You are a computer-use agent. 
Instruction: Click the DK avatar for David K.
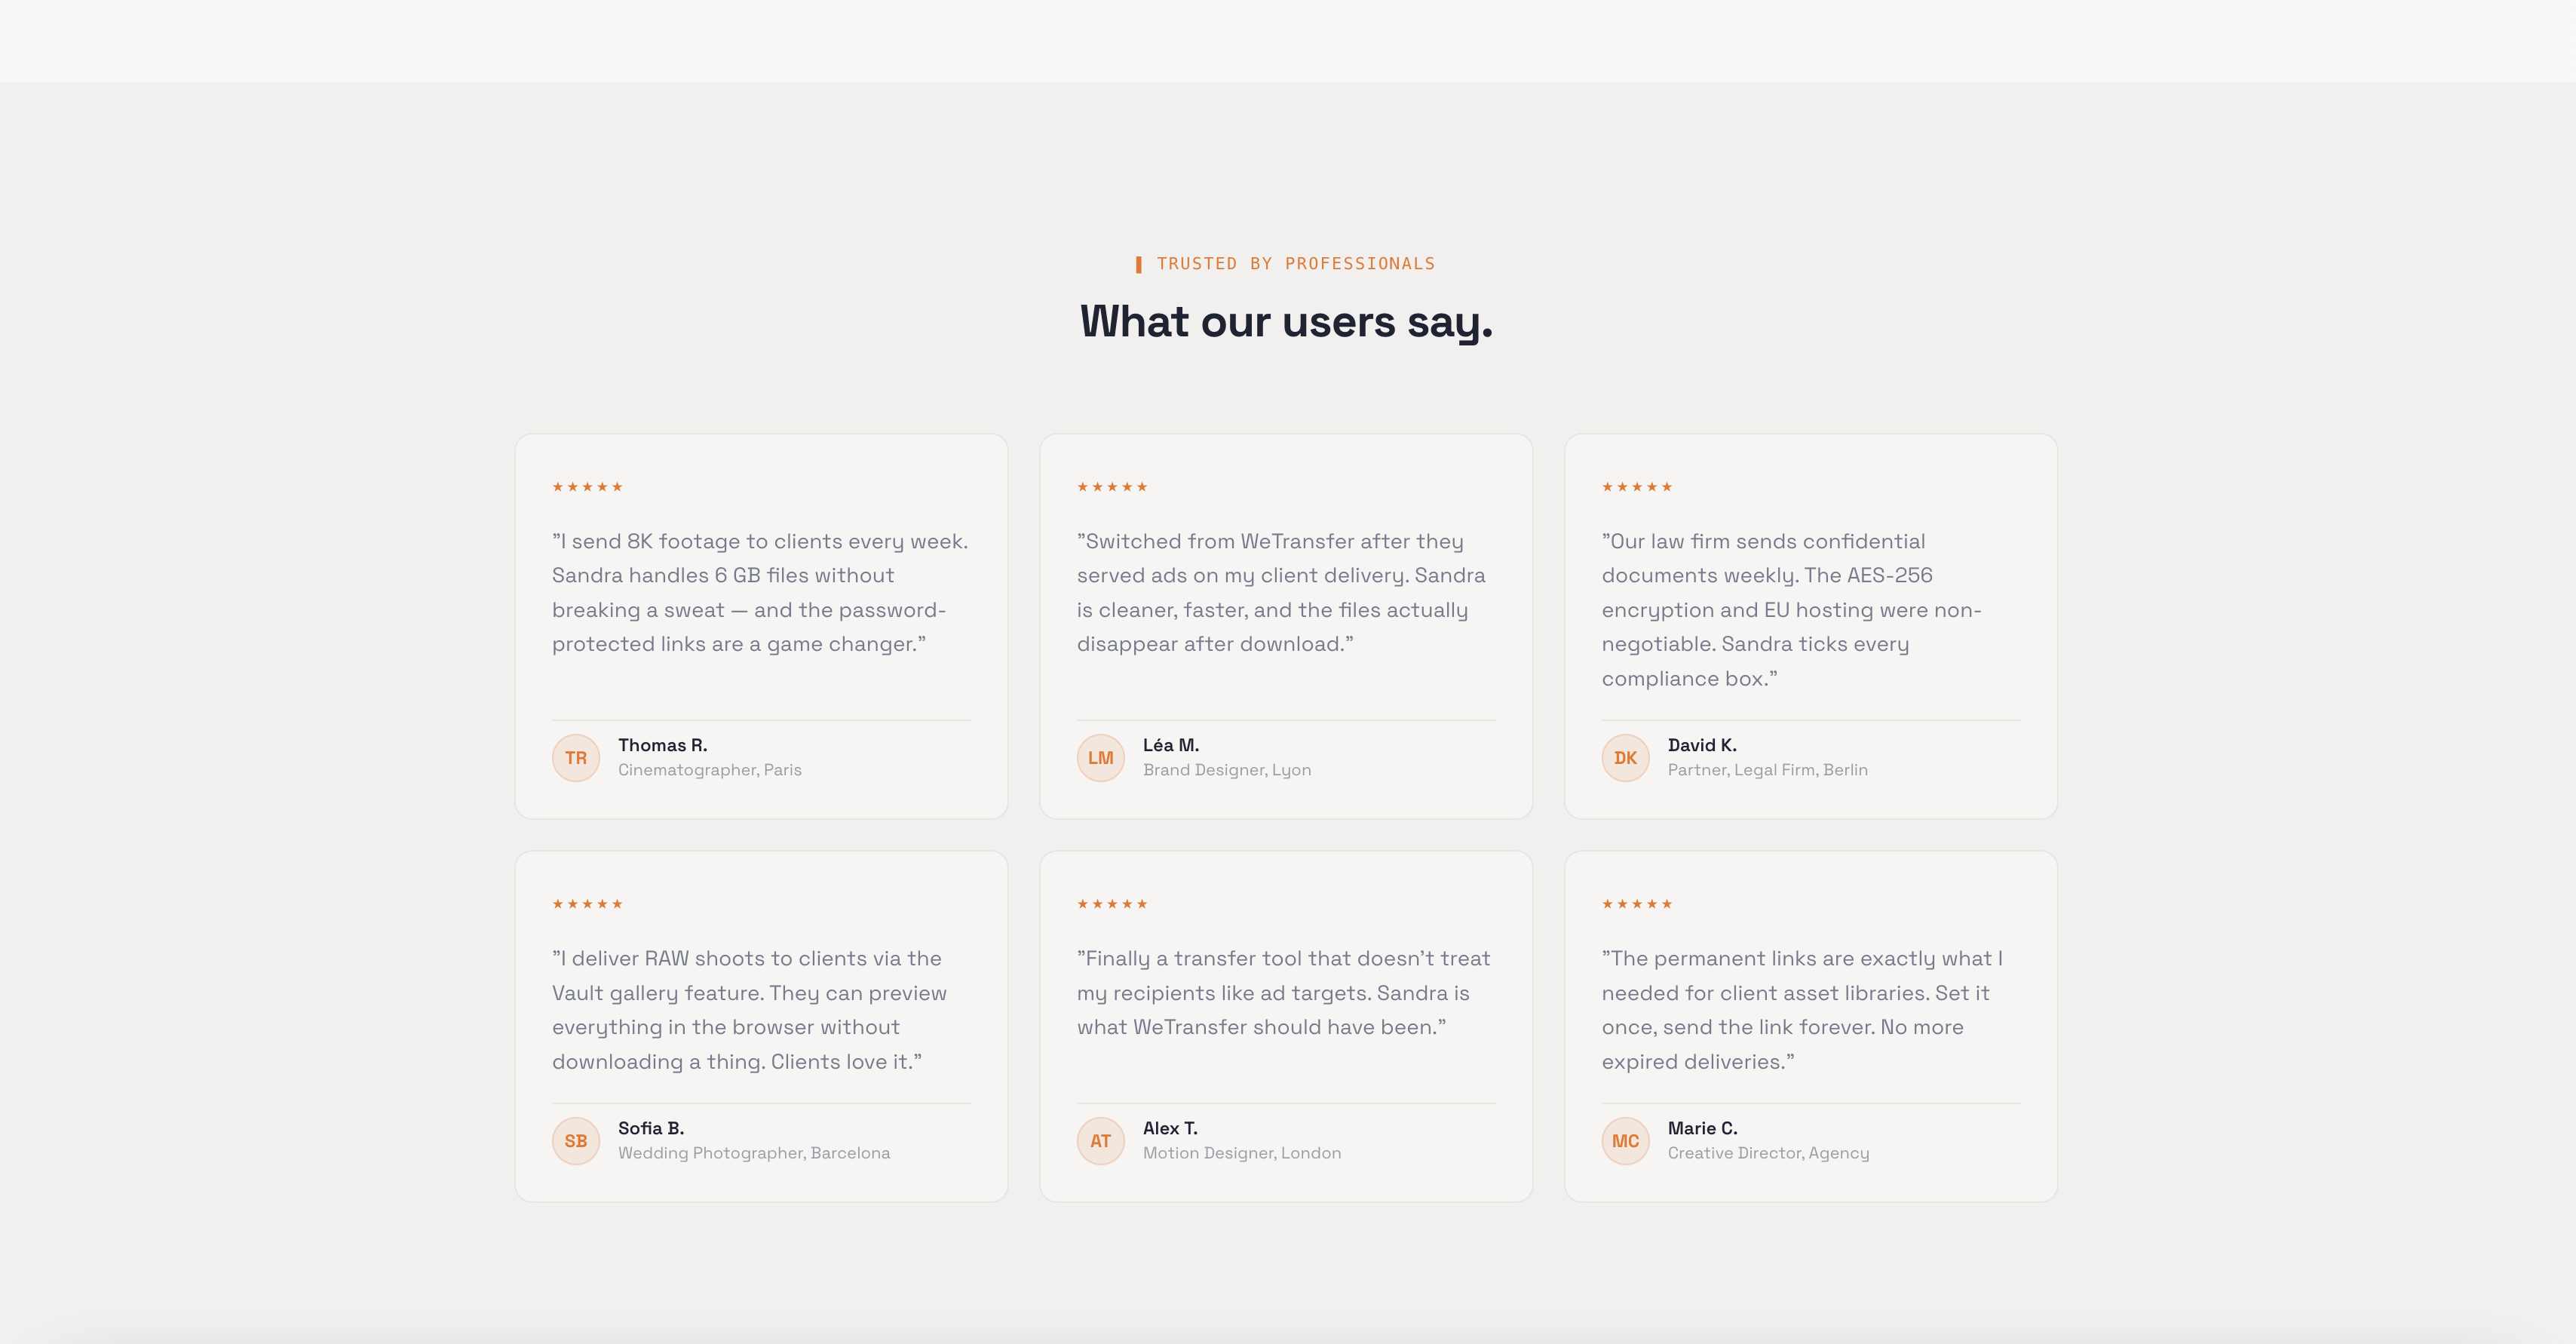tap(1625, 758)
